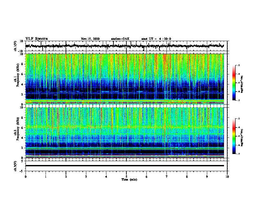Click the "-7" label on lower colorbar
Image resolution: width=256 pixels, height=198 pixels.
coord(238,154)
